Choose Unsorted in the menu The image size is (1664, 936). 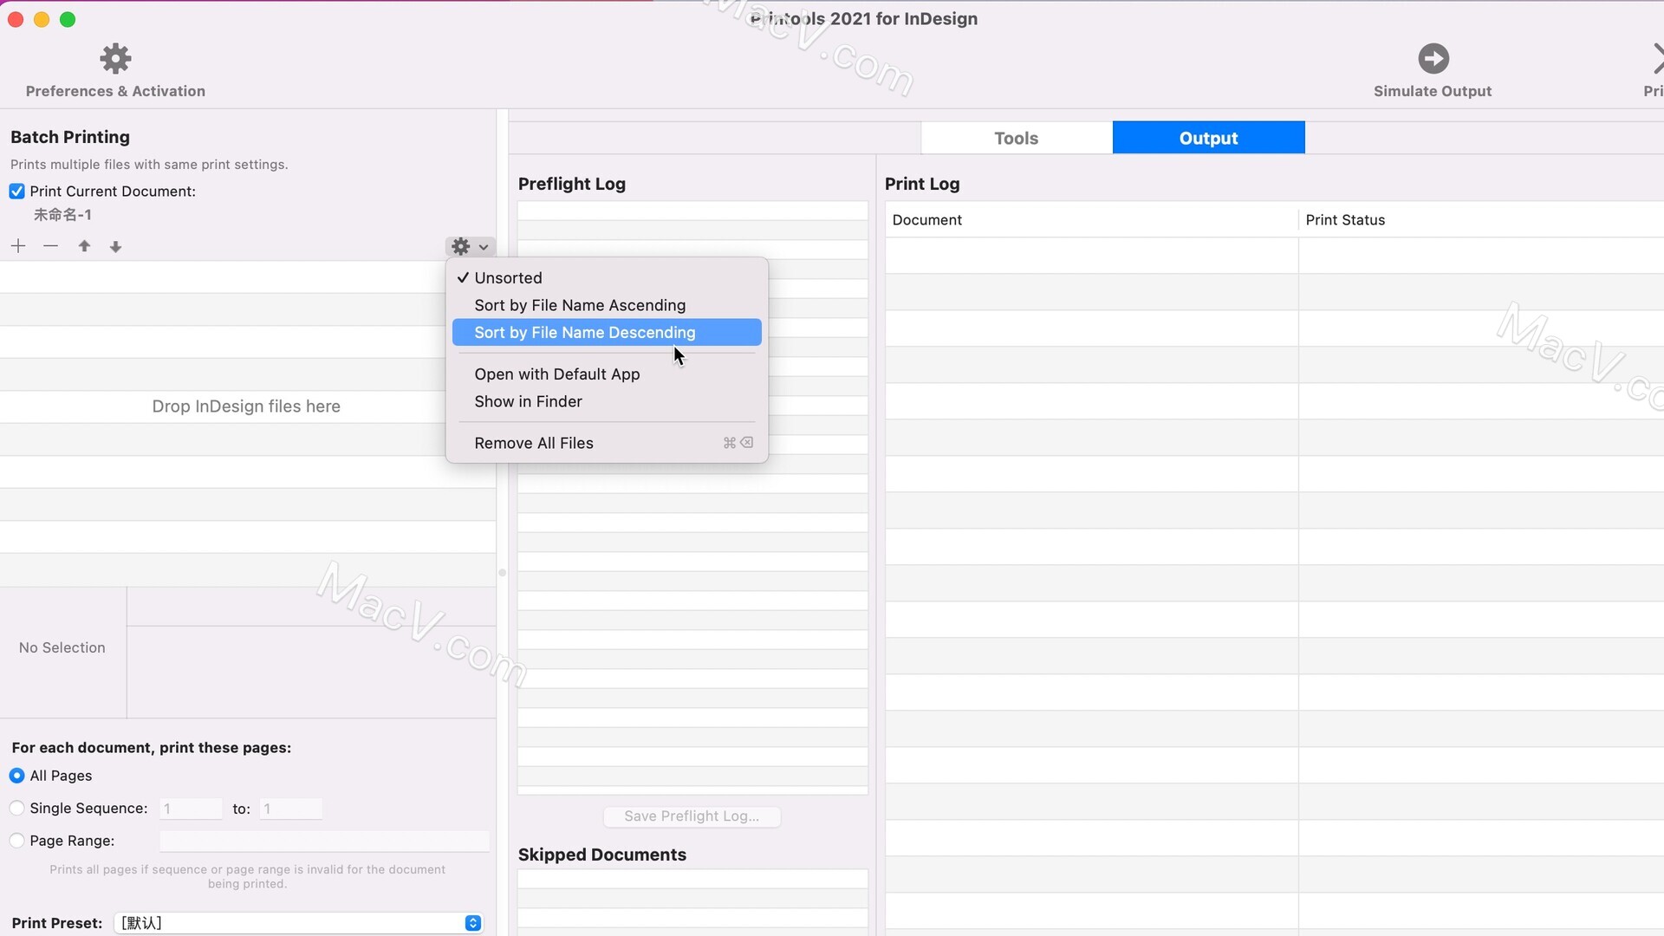(x=607, y=278)
